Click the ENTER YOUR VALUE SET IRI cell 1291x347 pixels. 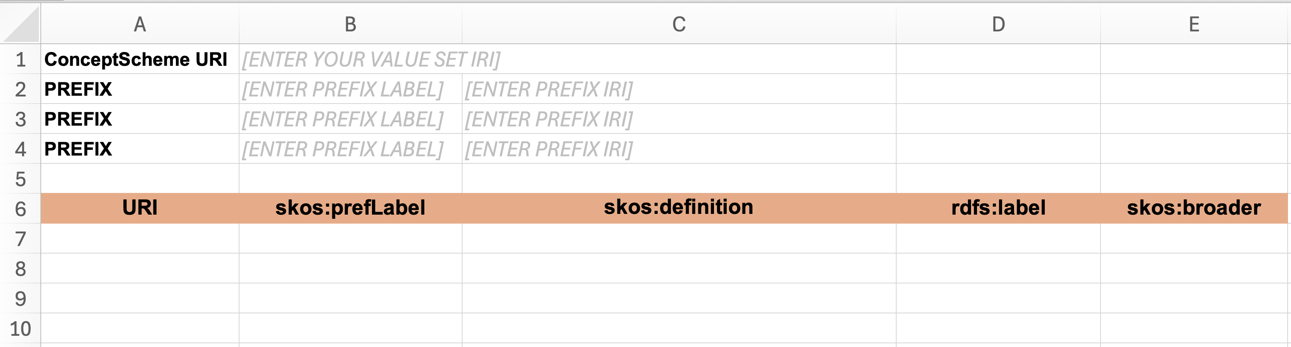click(x=567, y=59)
